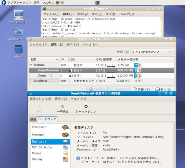185x168 pixels.
Task: Click the running status icon of DomUFedora9
Action: coord(71,71)
